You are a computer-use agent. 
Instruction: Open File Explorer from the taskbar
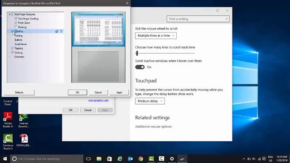[99, 159]
